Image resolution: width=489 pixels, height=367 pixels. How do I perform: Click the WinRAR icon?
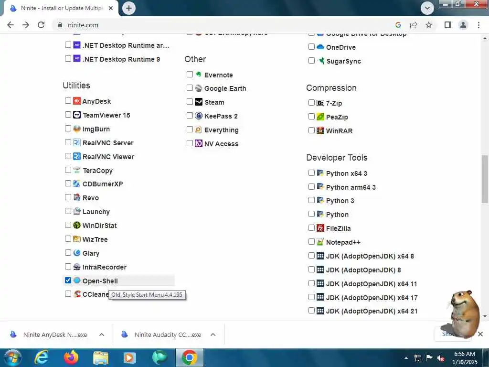(x=320, y=130)
